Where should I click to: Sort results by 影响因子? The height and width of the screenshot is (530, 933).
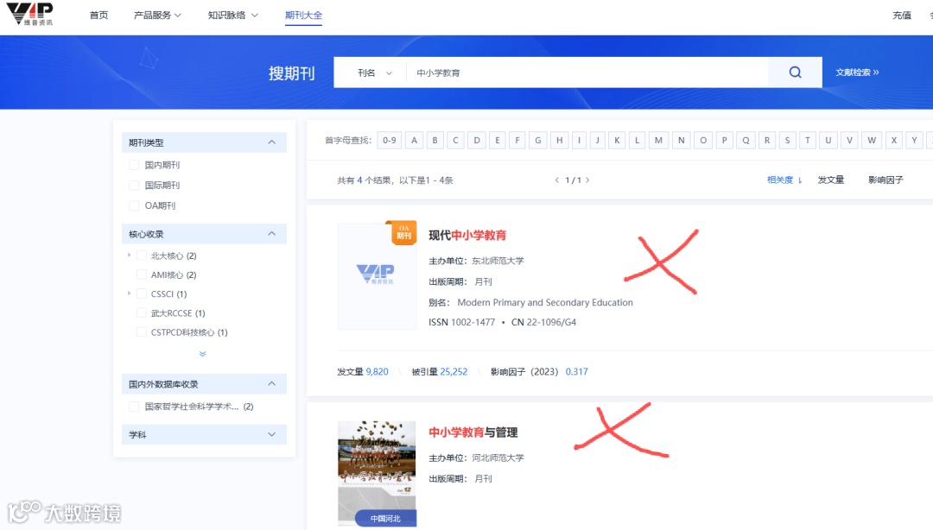click(885, 180)
